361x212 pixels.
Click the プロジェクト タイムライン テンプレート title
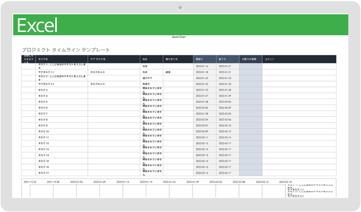(x=66, y=50)
